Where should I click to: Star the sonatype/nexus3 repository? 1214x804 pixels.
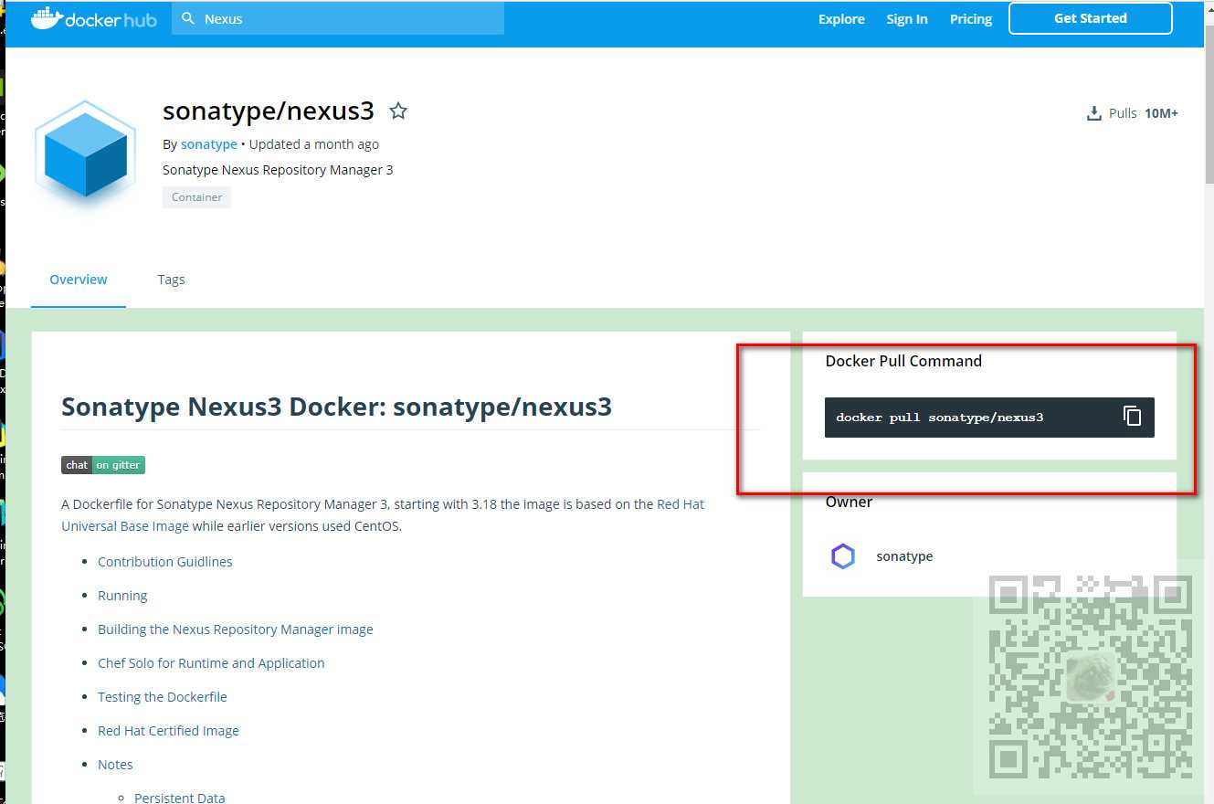coord(398,111)
